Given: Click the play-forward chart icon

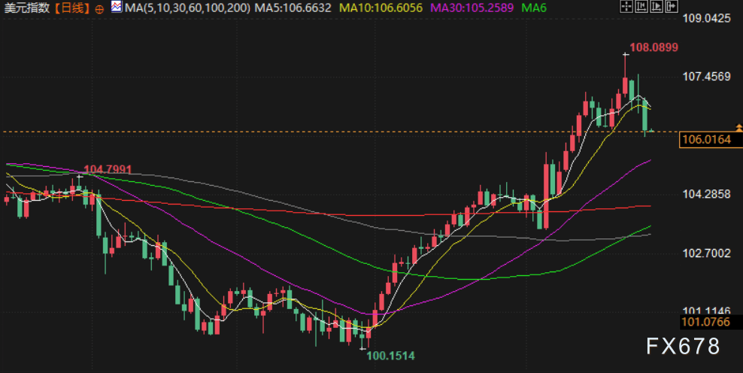Looking at the screenshot, I should pos(657,6).
